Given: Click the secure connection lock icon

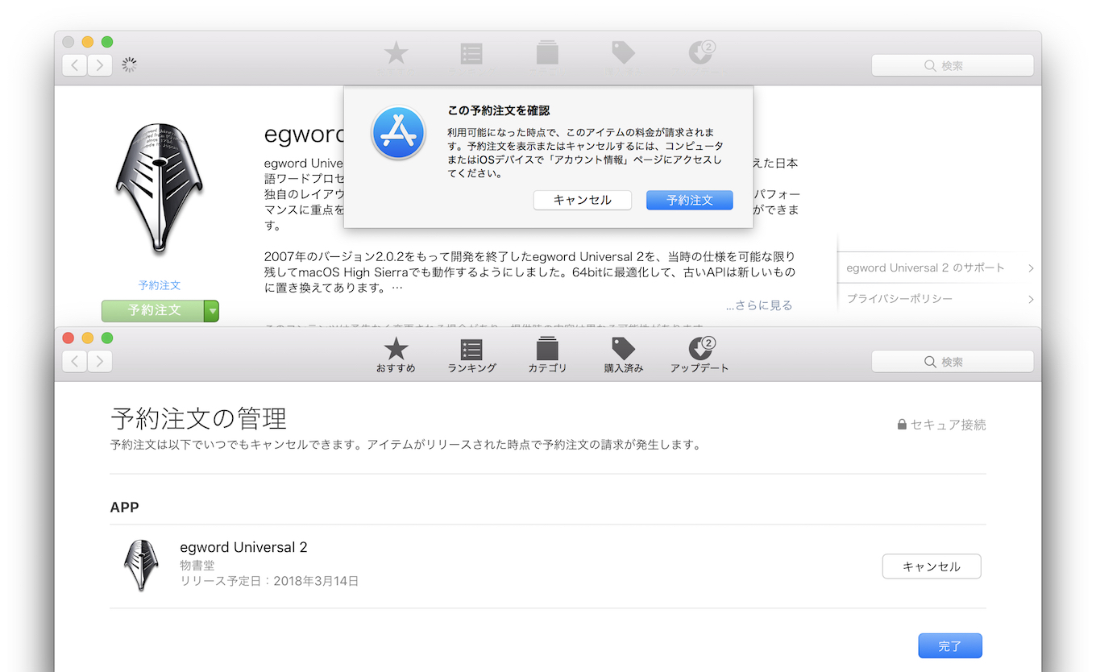Looking at the screenshot, I should coord(902,425).
